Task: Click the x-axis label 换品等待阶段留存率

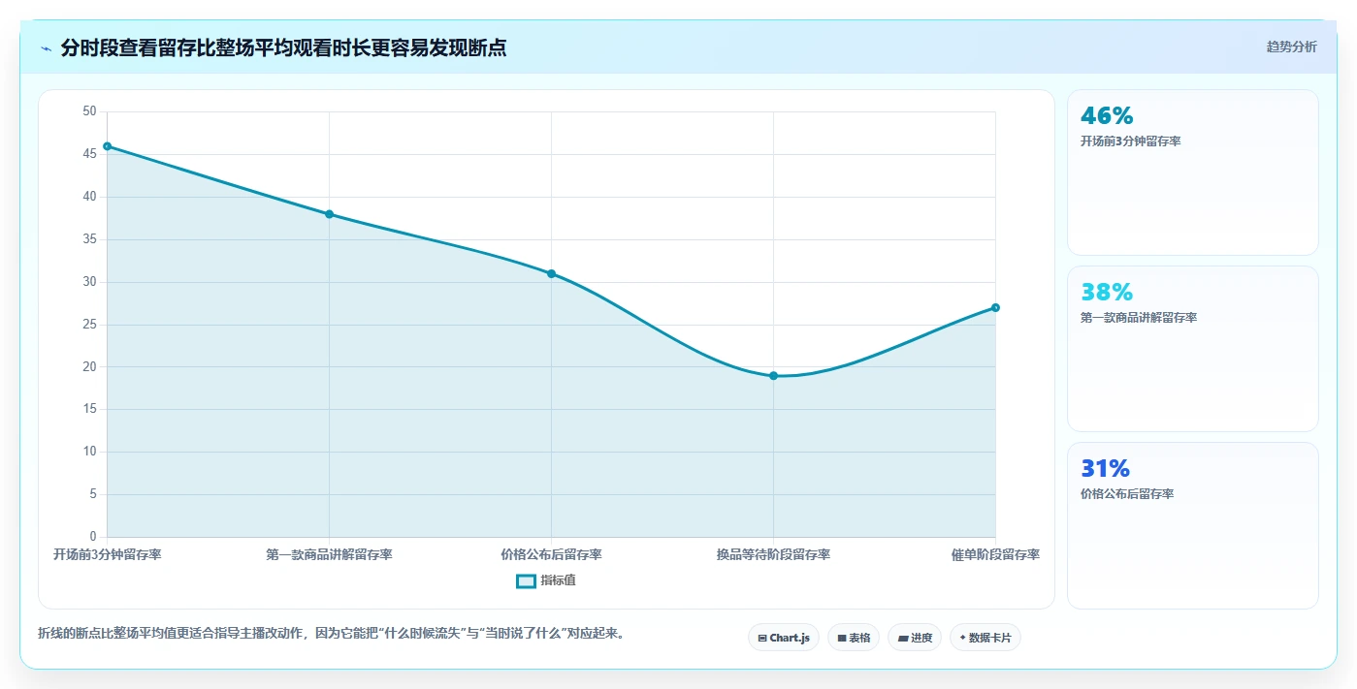Action: [x=773, y=554]
